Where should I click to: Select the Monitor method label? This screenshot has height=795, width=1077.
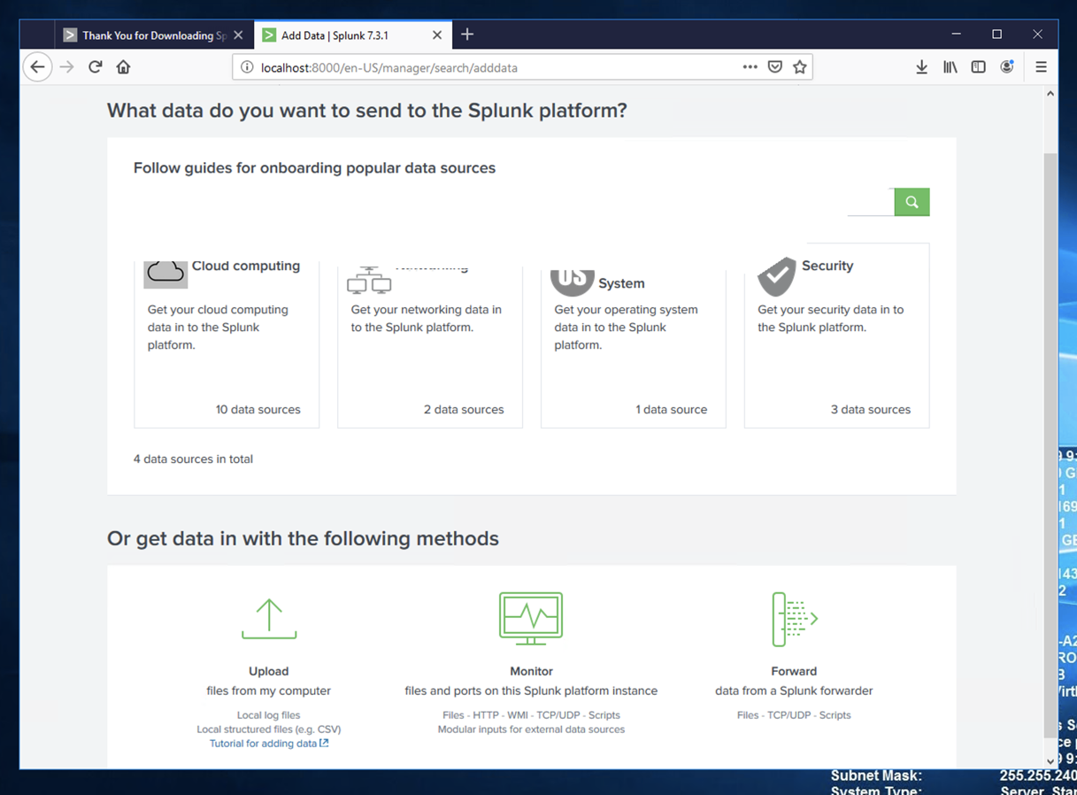531,671
